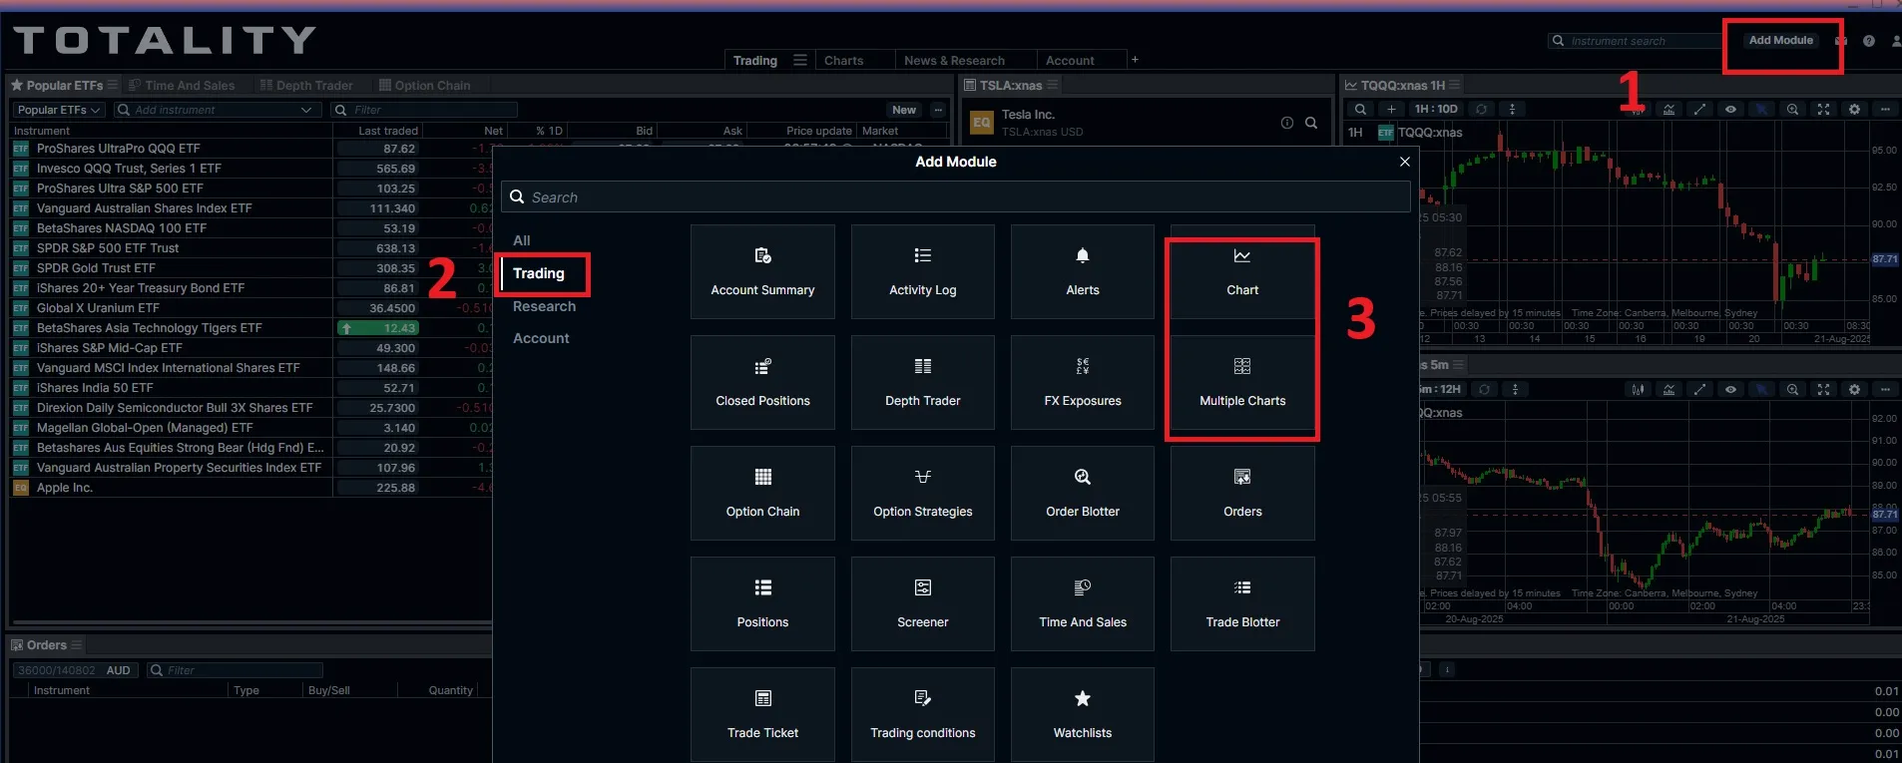
Task: Add the Multiple Charts module
Action: point(1242,383)
